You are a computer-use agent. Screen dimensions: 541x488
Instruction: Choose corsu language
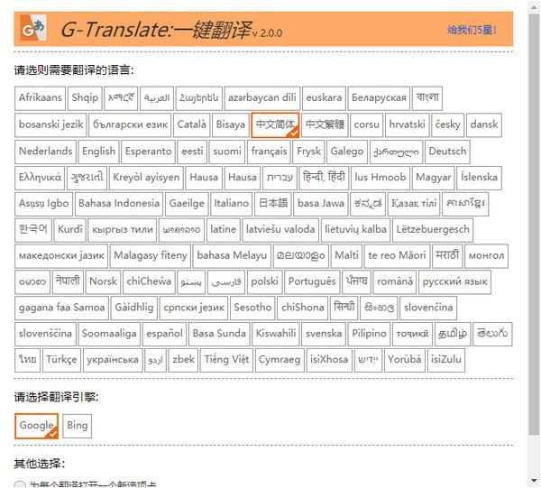366,125
